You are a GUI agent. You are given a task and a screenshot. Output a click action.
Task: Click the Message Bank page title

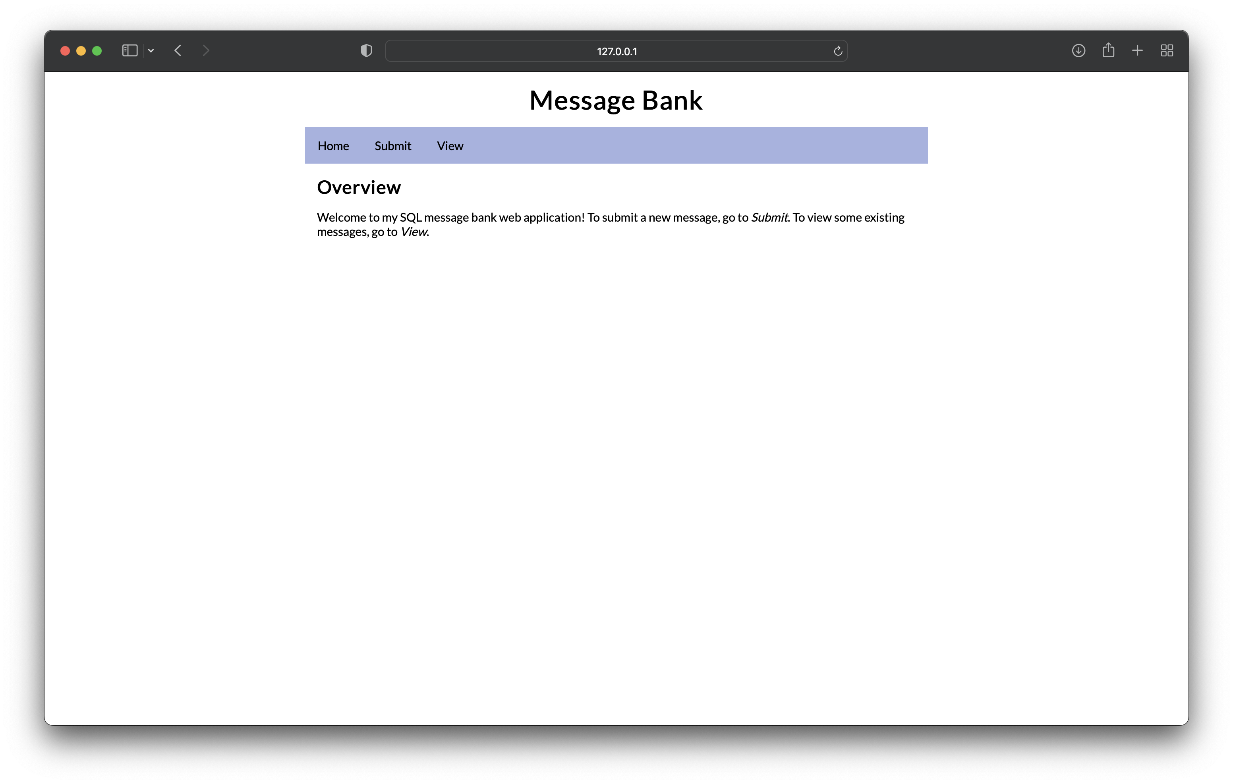pos(615,100)
